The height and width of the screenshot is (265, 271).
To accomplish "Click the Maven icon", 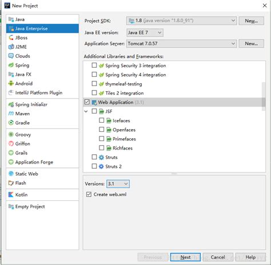I will [x=11, y=114].
